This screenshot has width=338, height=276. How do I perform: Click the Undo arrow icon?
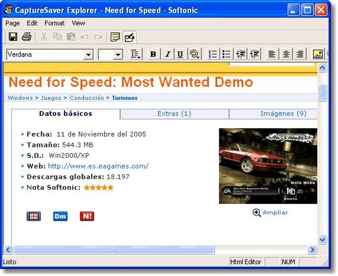coord(84,37)
